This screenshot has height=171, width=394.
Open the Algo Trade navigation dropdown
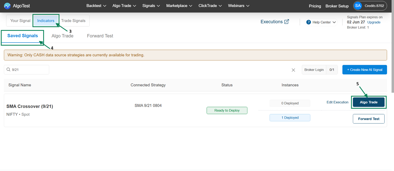pyautogui.click(x=124, y=6)
